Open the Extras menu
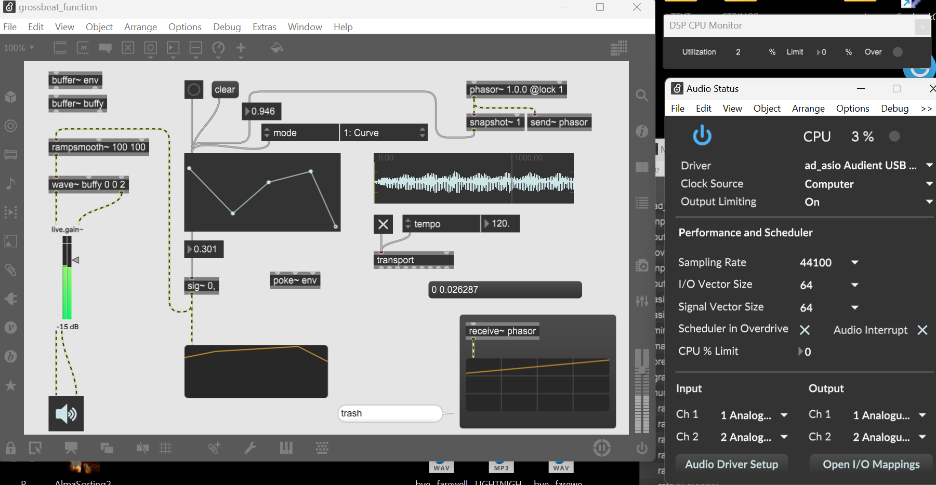Image resolution: width=936 pixels, height=485 pixels. click(x=264, y=27)
